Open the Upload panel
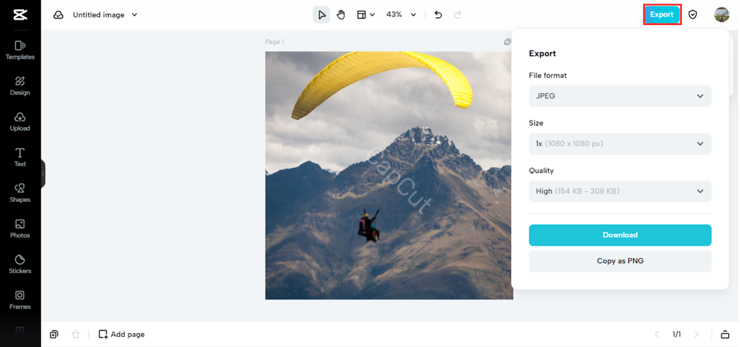 click(20, 121)
